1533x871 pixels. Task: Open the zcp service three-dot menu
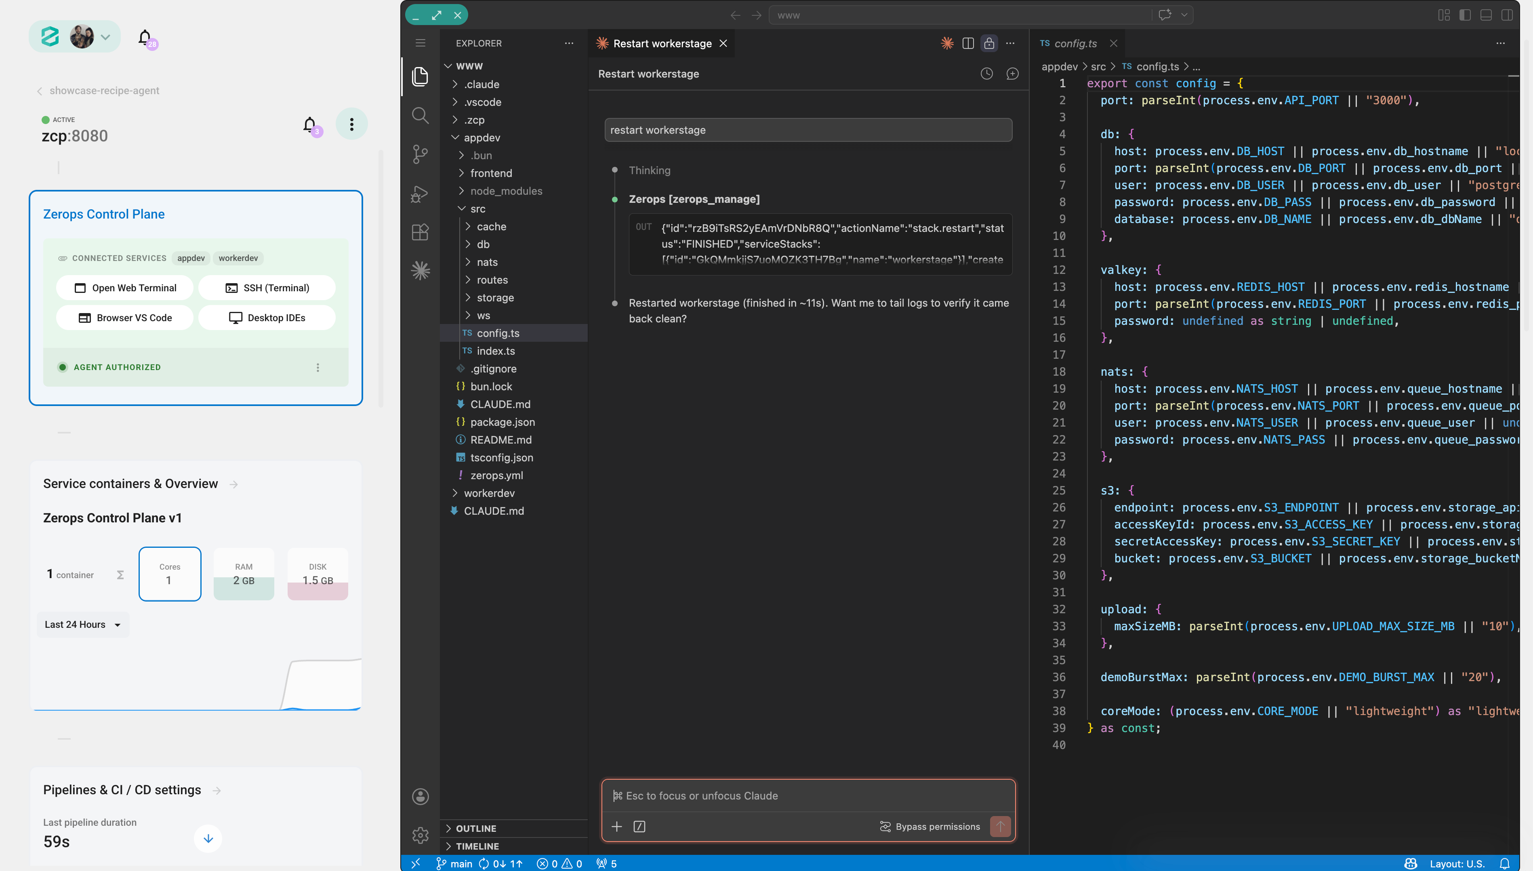point(352,124)
